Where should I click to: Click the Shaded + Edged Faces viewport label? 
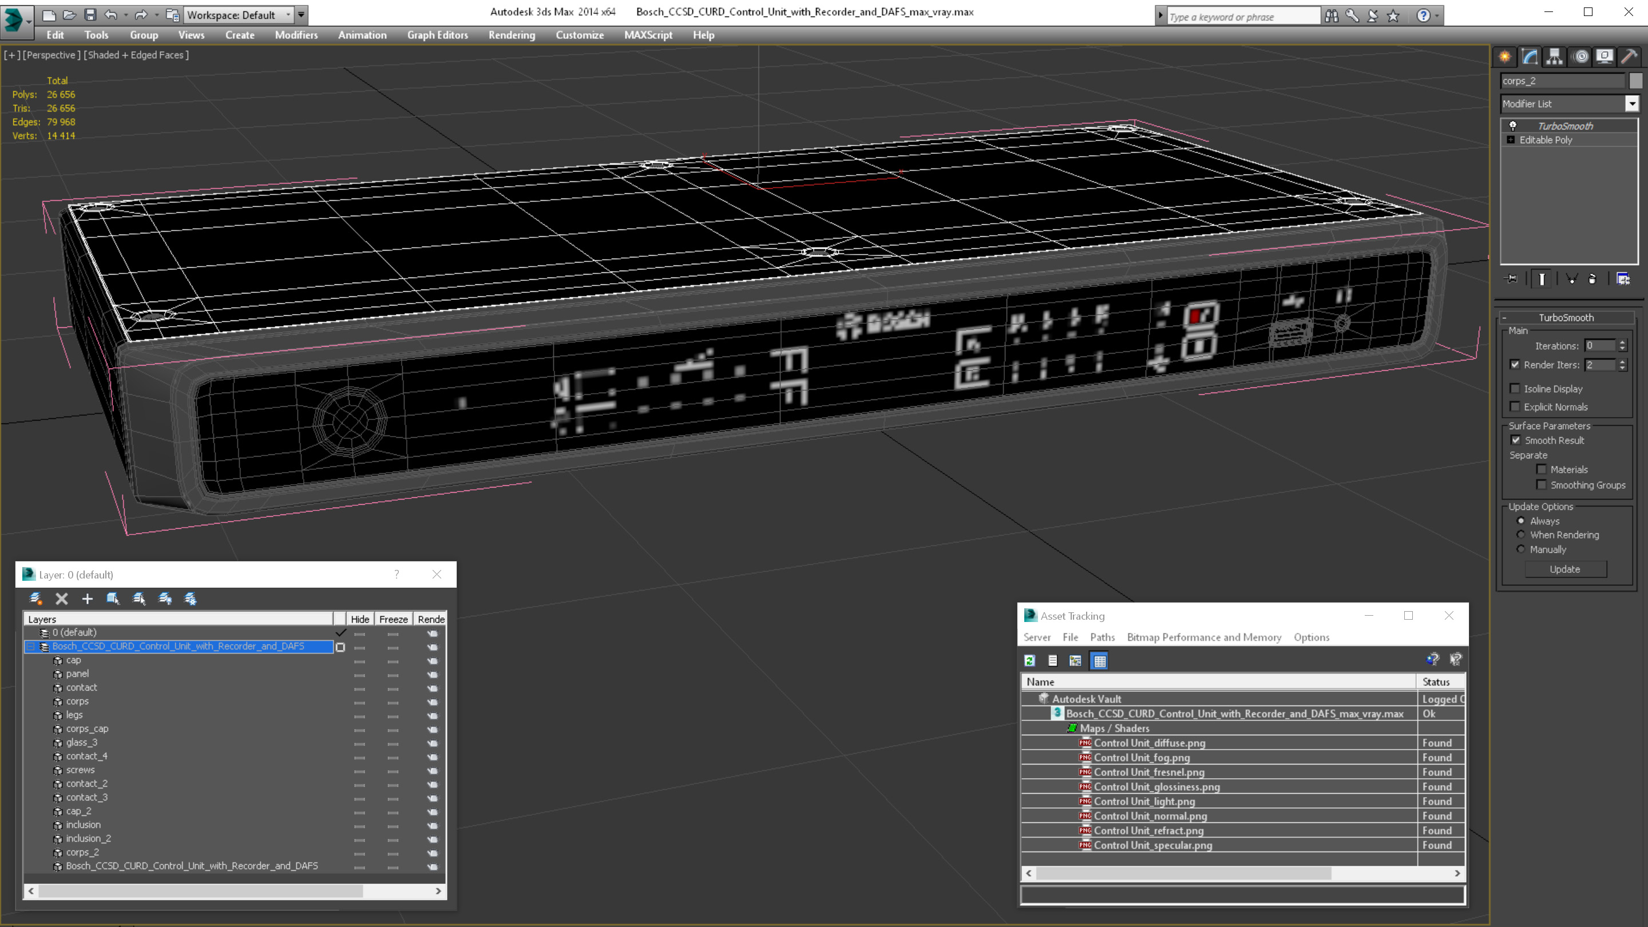pyautogui.click(x=136, y=55)
